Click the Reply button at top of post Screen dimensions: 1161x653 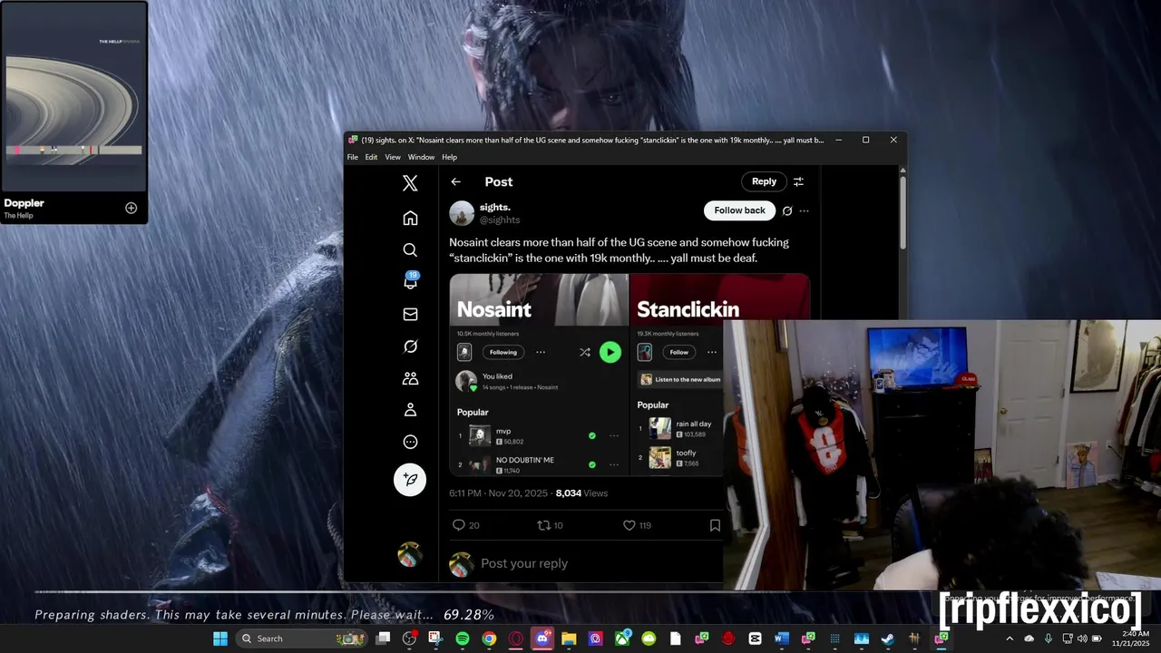tap(764, 181)
